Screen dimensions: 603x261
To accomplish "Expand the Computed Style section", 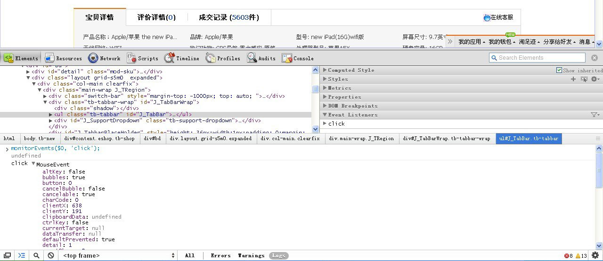I will (325, 70).
